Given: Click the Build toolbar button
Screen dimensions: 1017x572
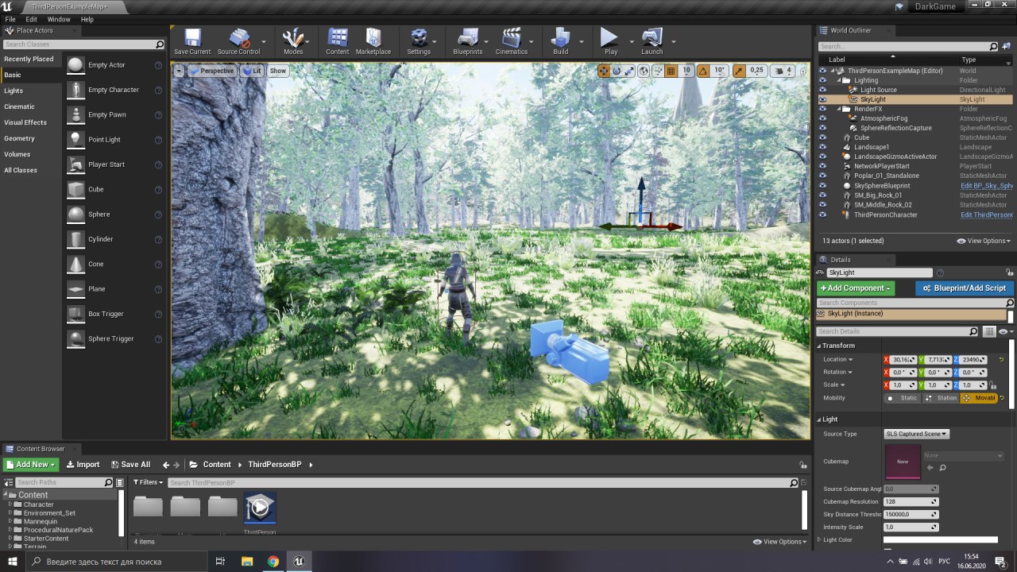Looking at the screenshot, I should (561, 41).
